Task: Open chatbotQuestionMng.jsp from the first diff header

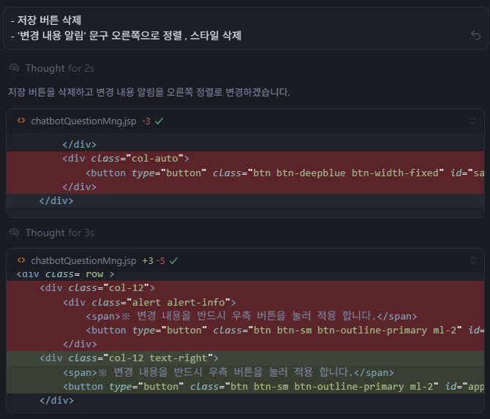Action: coord(83,121)
